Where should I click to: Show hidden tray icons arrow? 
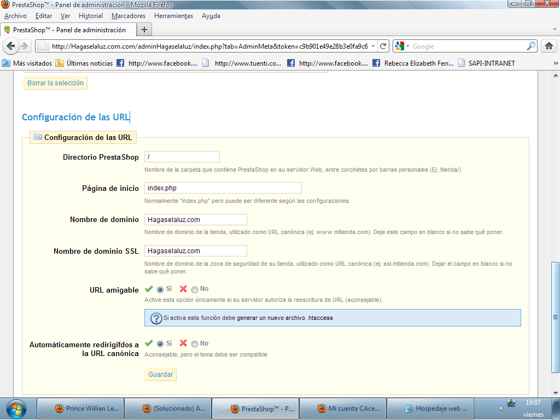[x=500, y=408]
